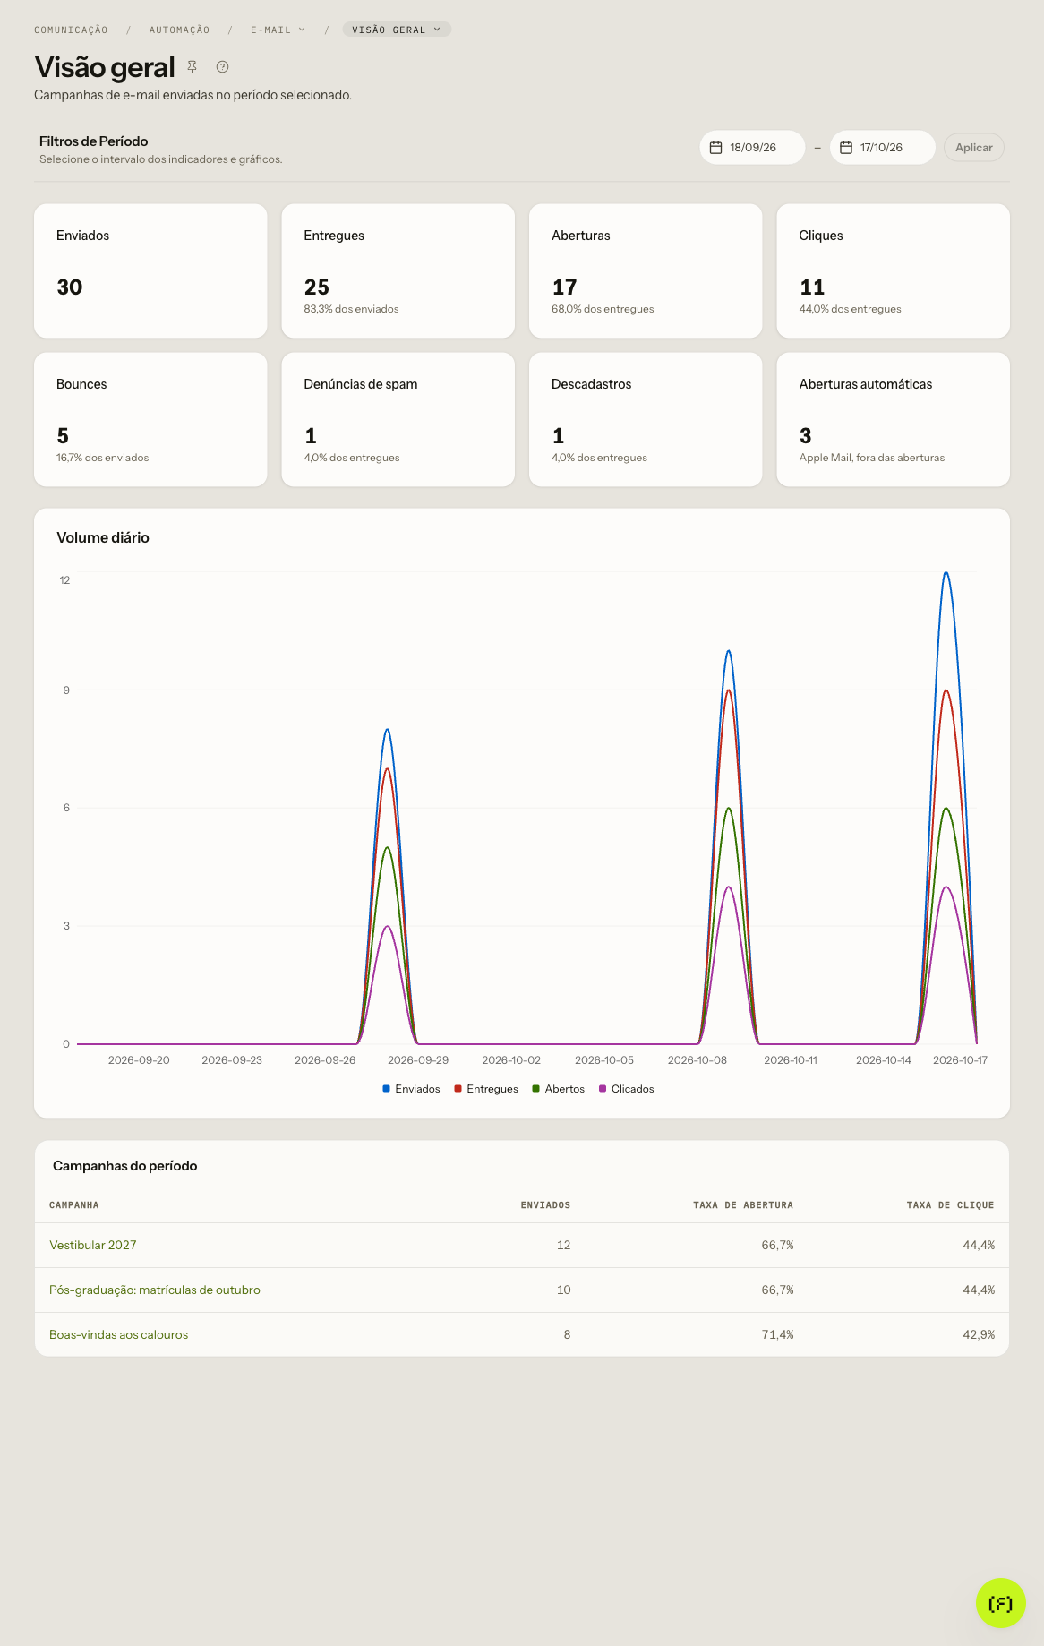Expand the VISÃO GERAL breadcrumb dropdown
Image resolution: width=1044 pixels, height=1646 pixels.
397,30
